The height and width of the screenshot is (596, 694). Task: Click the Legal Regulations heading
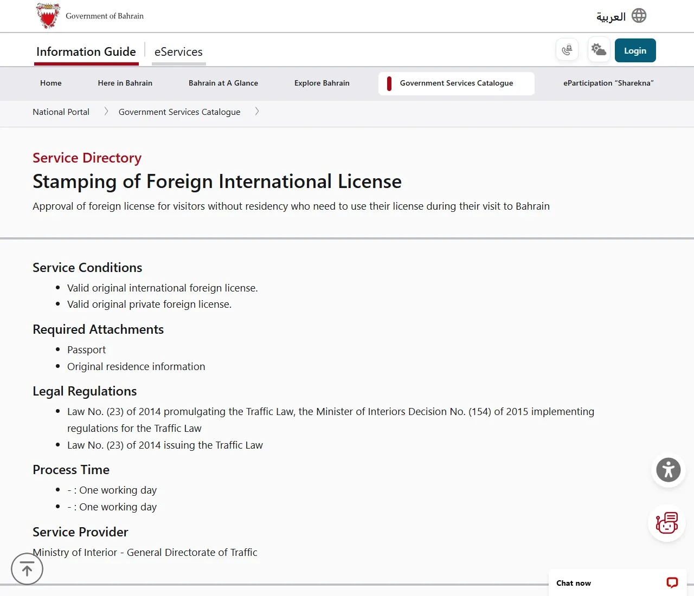tap(85, 391)
